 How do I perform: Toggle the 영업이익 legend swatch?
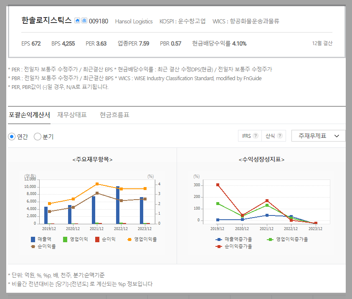tap(65, 240)
